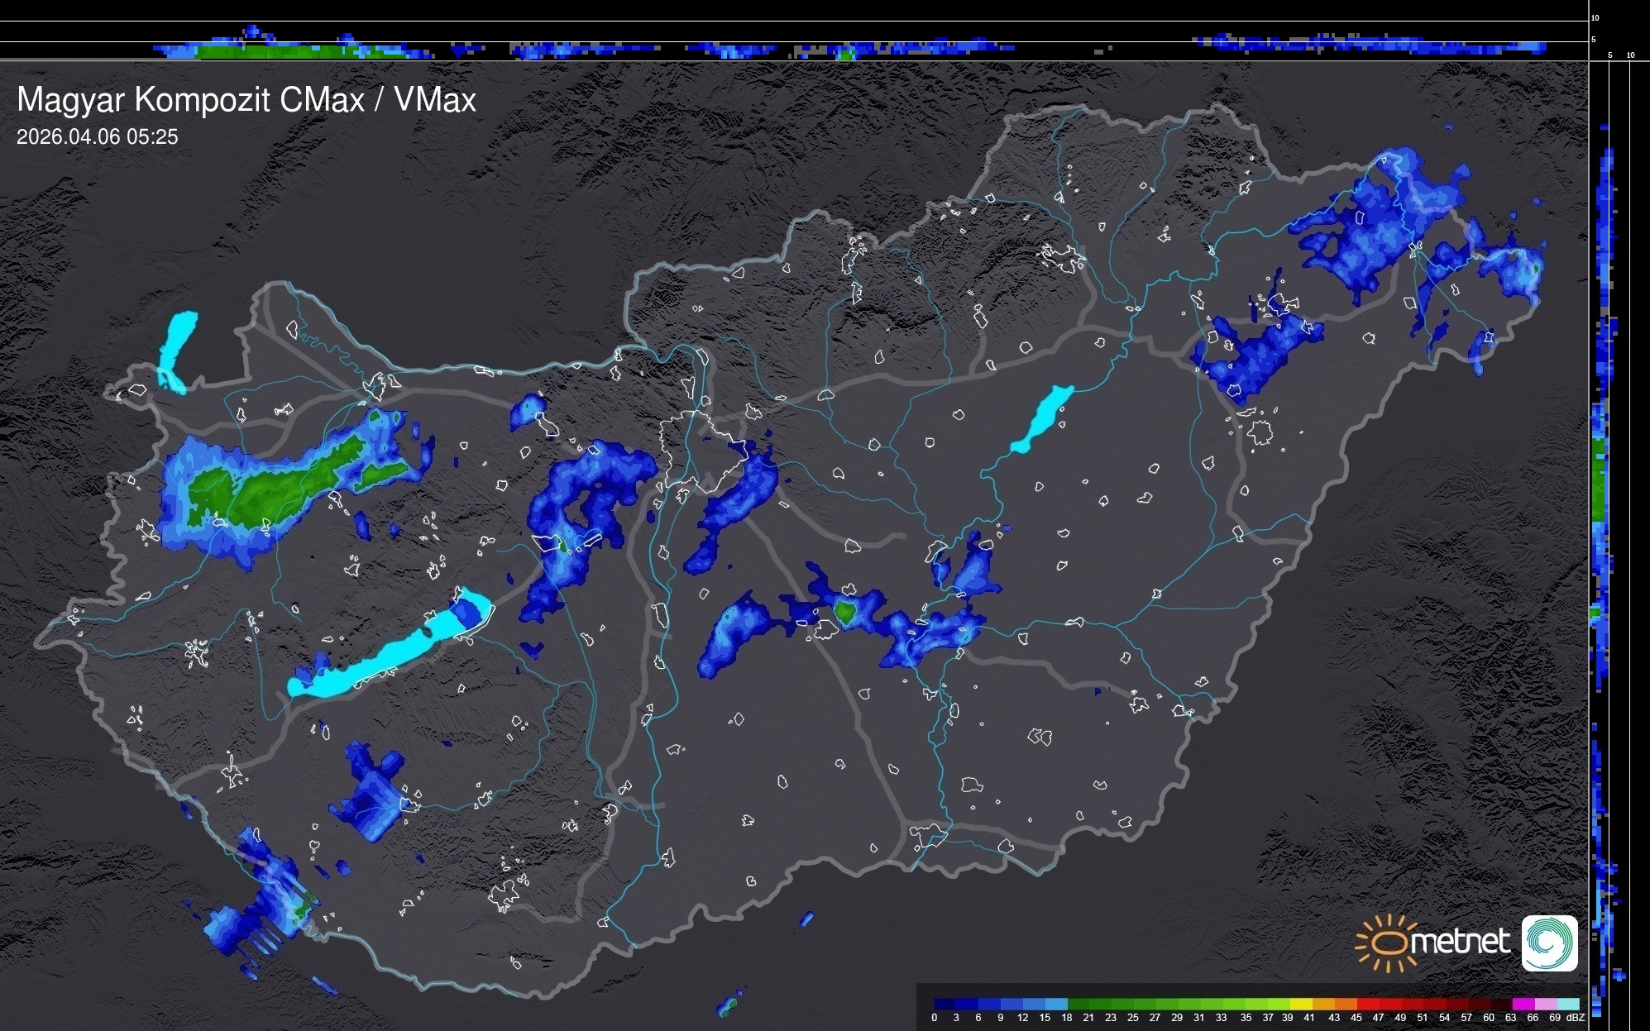The width and height of the screenshot is (1650, 1031).
Task: Click the dBZ unit label
Action: click(1576, 1018)
